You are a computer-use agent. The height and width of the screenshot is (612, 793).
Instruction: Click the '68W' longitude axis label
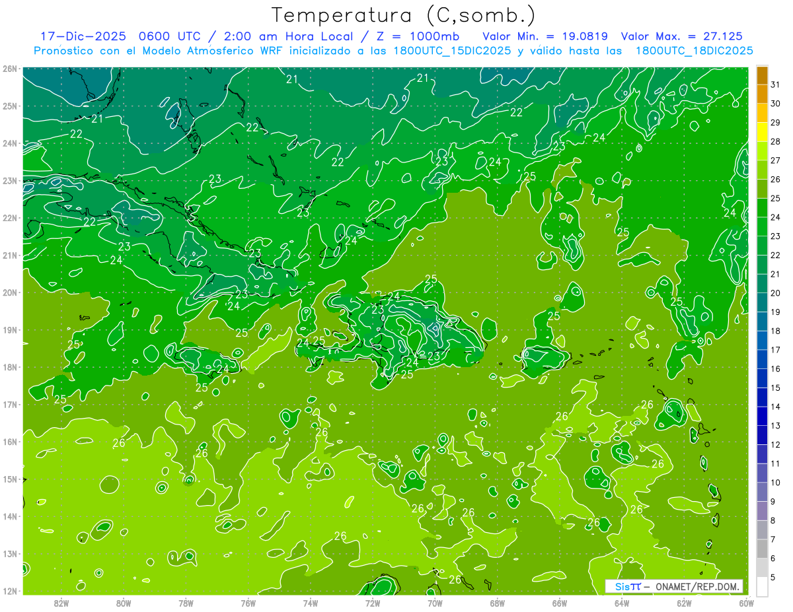[x=497, y=602]
